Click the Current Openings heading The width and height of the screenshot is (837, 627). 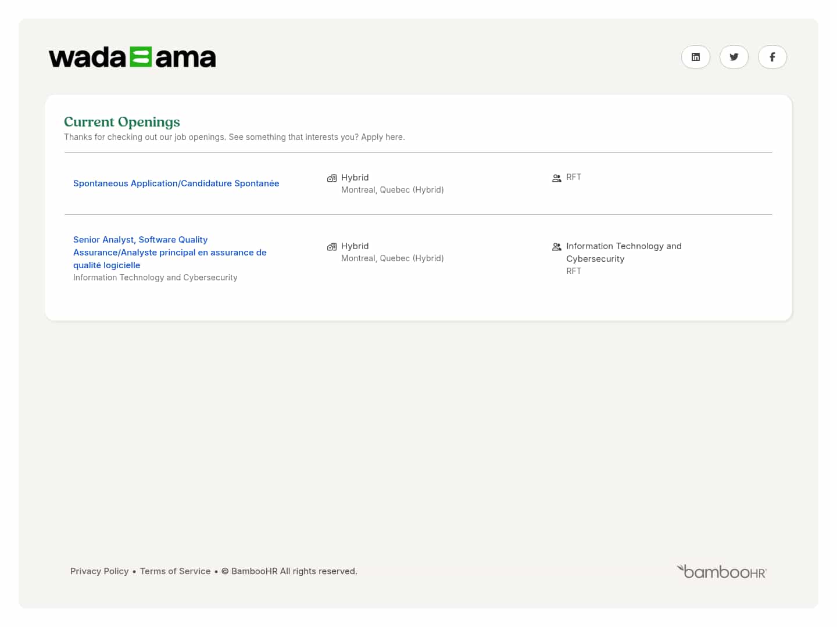click(x=122, y=122)
